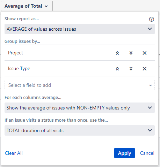Open the Select a field to add dropdown
Image resolution: width=160 pixels, height=167 pixels.
tap(80, 85)
